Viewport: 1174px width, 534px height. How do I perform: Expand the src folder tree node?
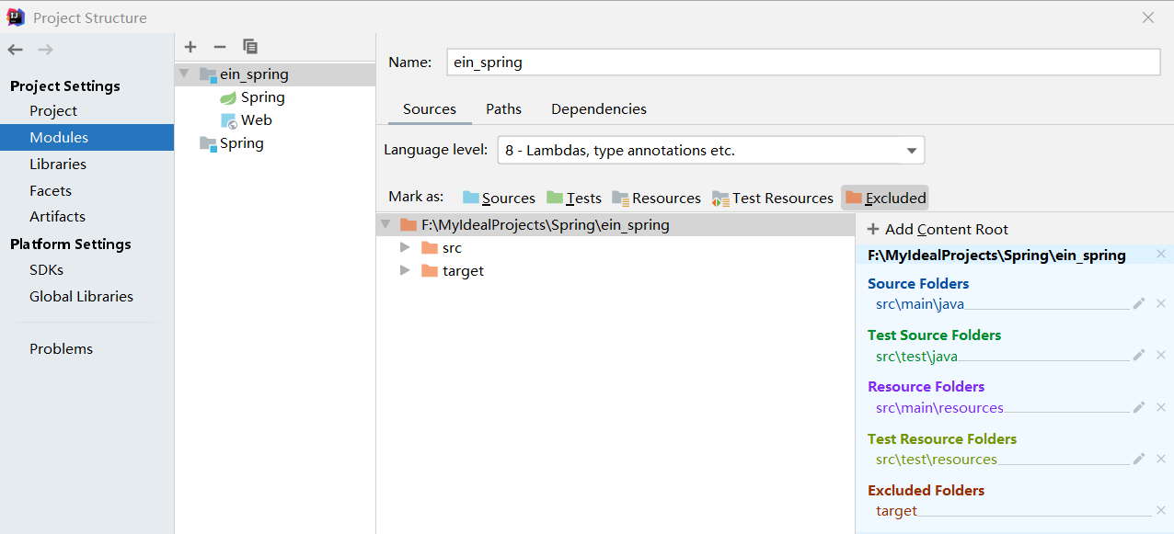point(405,248)
